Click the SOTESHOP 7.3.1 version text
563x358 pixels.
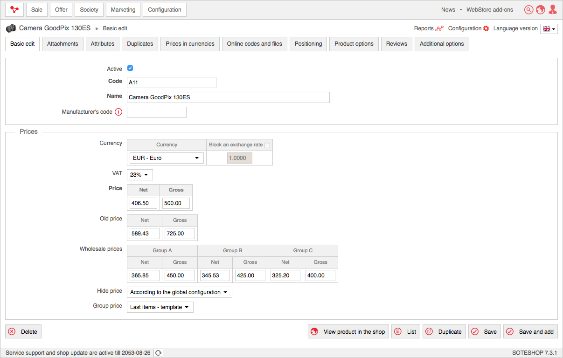tap(535, 353)
